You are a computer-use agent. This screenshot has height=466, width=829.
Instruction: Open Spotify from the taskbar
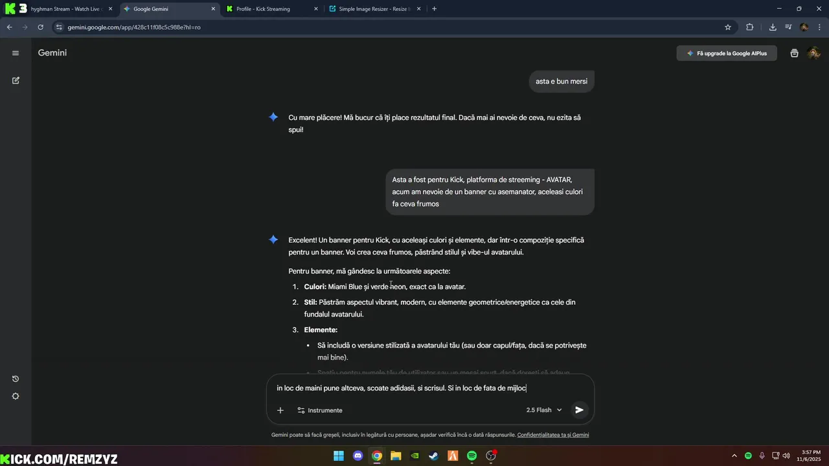[472, 456]
